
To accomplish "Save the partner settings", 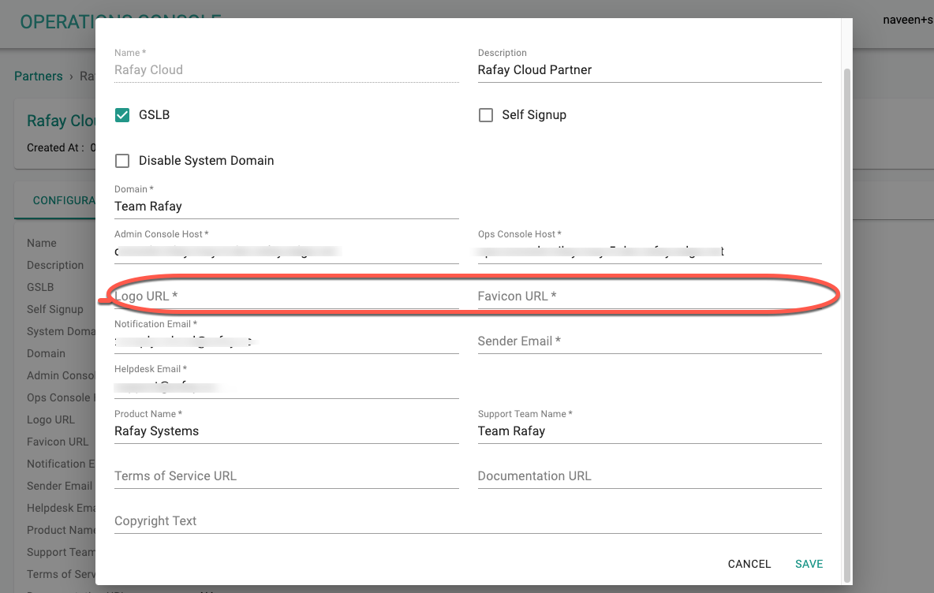I will coord(809,564).
